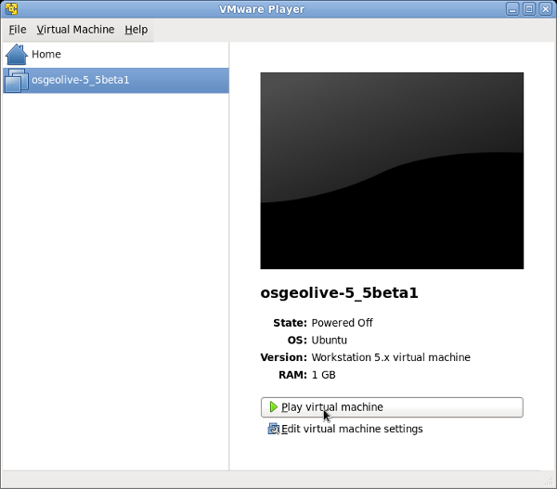The image size is (557, 489).
Task: Click the settings wrench icon beside Edit
Action: point(274,429)
